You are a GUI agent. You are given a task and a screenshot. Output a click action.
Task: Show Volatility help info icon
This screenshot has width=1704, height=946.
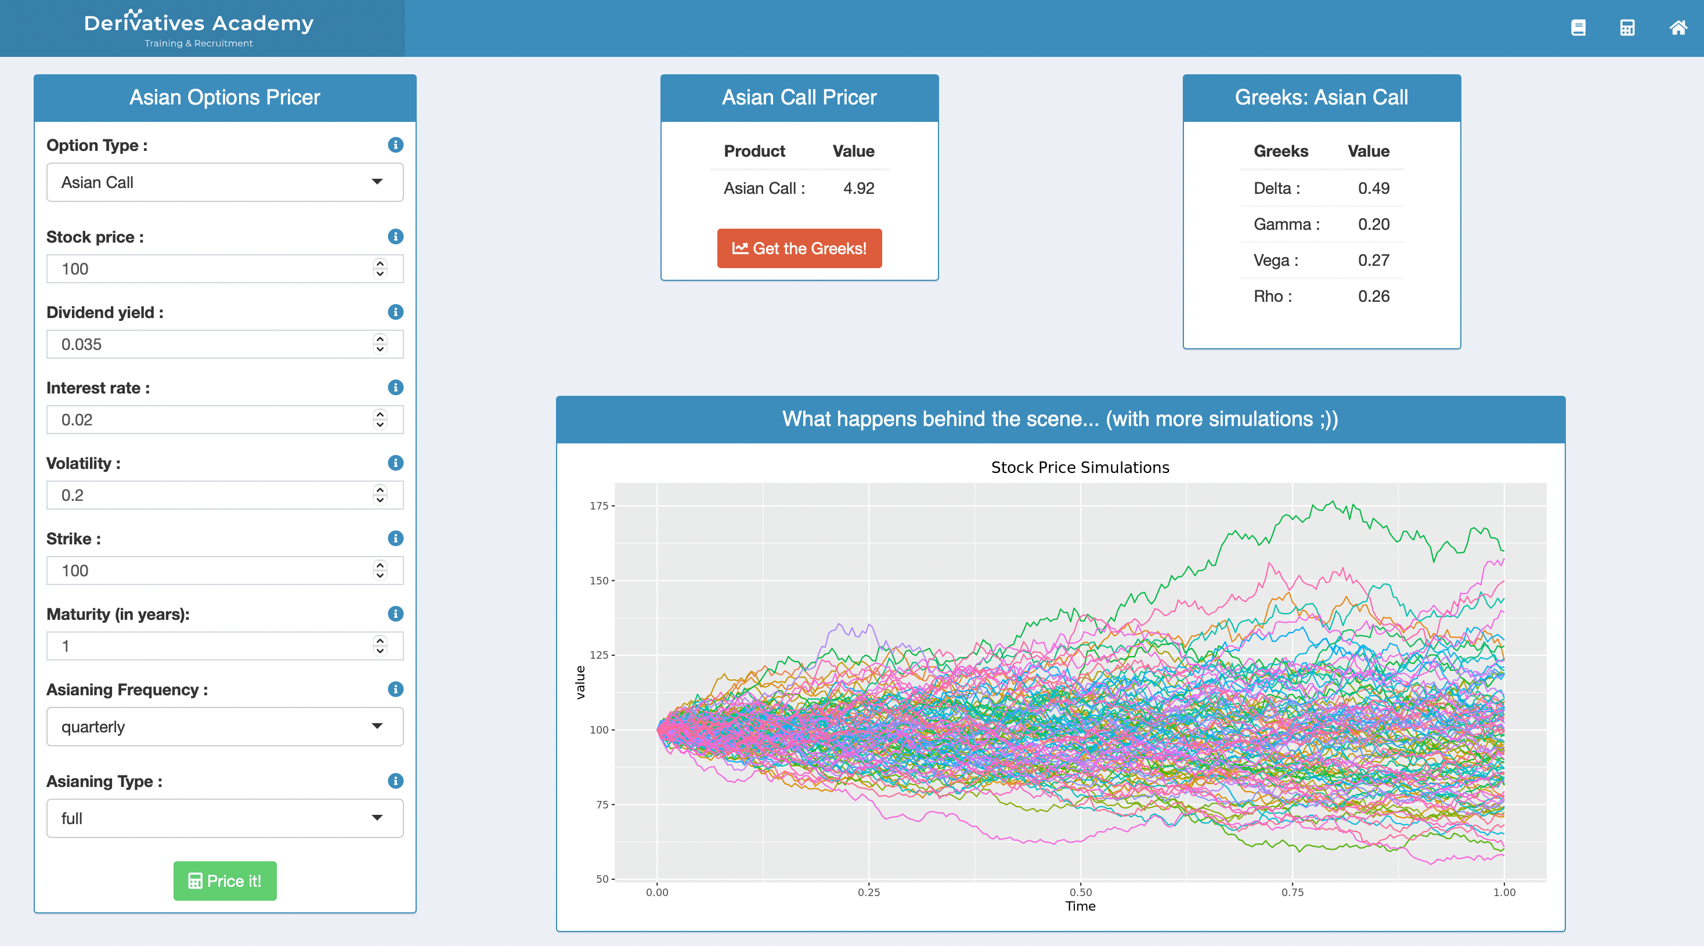[x=396, y=463]
